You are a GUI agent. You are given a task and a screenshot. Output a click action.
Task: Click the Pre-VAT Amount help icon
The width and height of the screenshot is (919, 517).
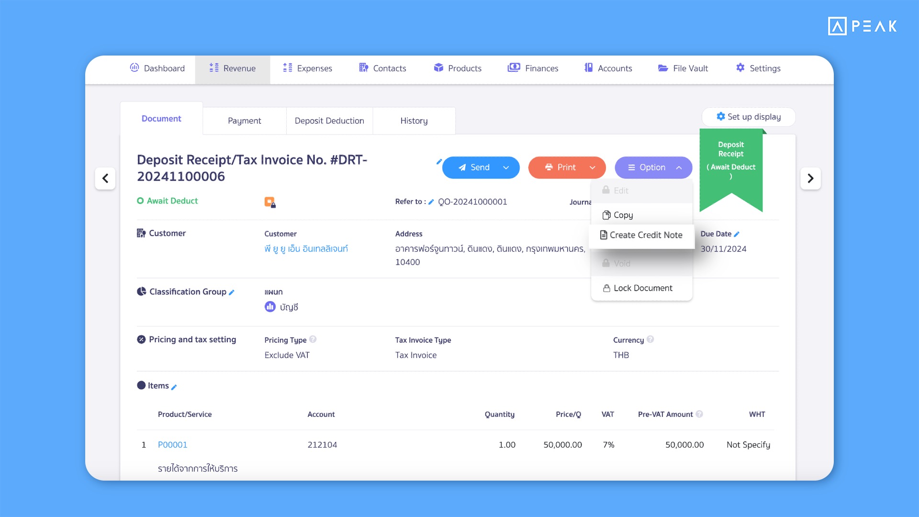point(699,414)
